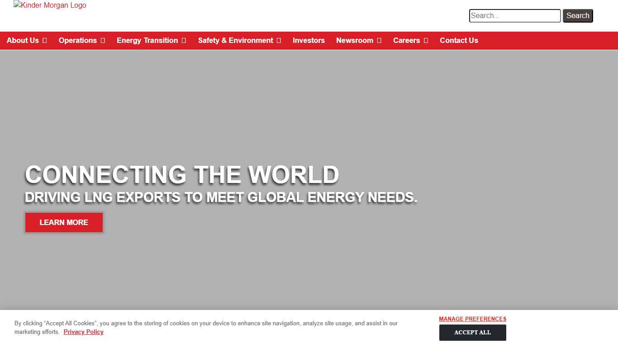The width and height of the screenshot is (618, 347).
Task: Open the Careers menu
Action: tap(406, 40)
